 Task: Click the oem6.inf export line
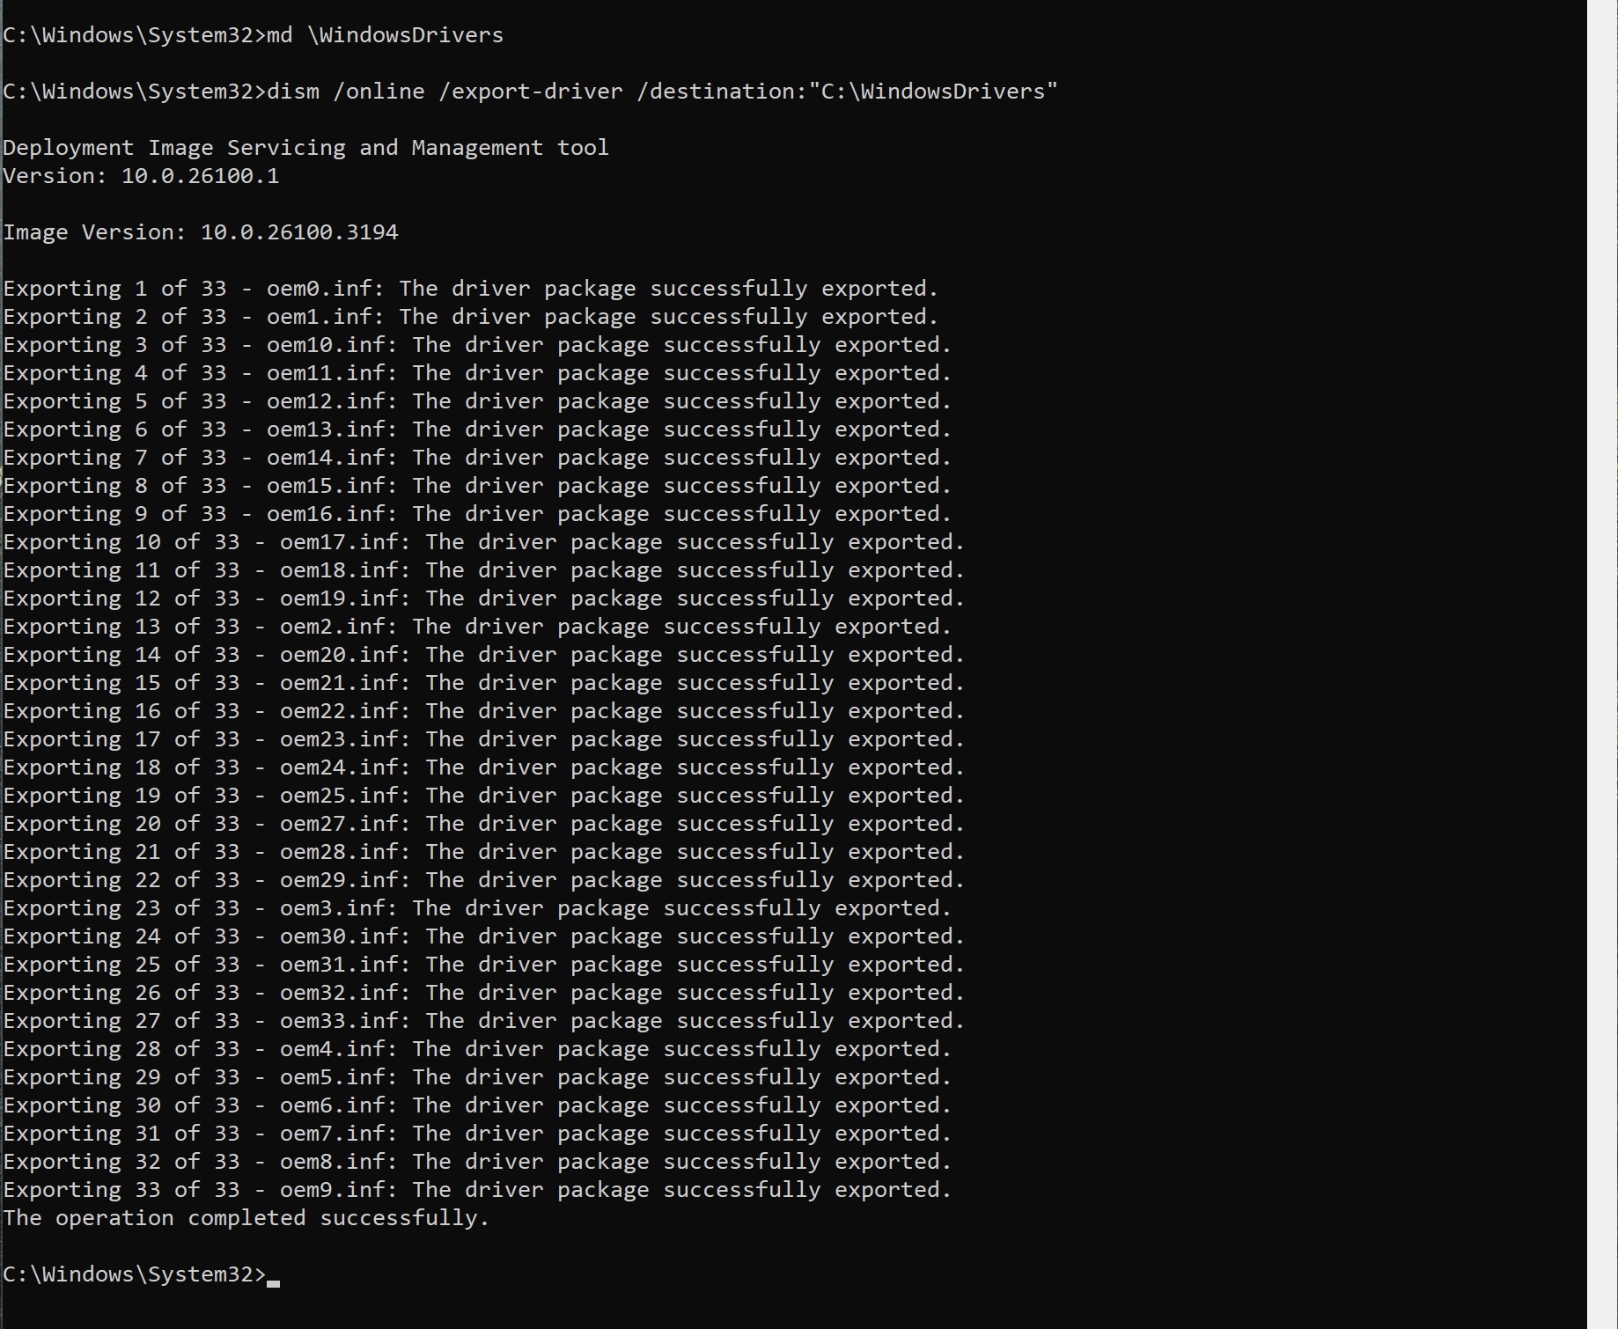[x=477, y=1105]
